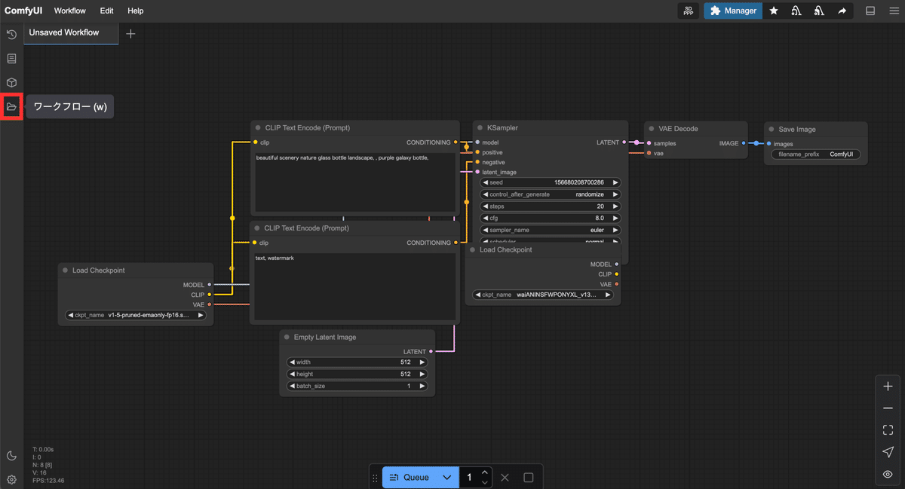Screen dimensions: 905x489
Task: Cancel the current run with X icon
Action: (x=505, y=478)
